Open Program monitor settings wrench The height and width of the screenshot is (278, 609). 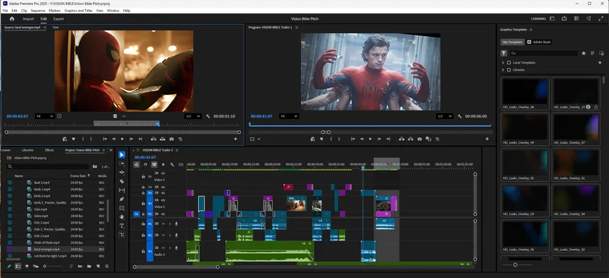(460, 116)
